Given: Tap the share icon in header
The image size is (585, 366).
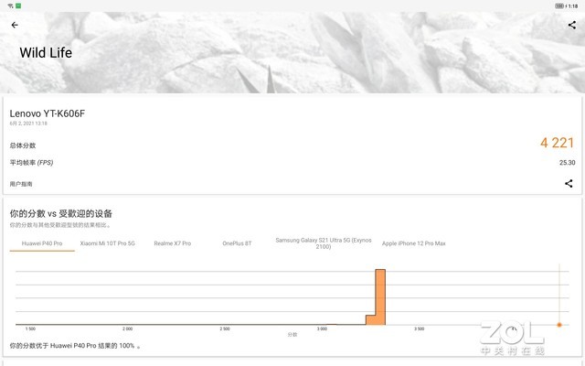Looking at the screenshot, I should tap(571, 25).
